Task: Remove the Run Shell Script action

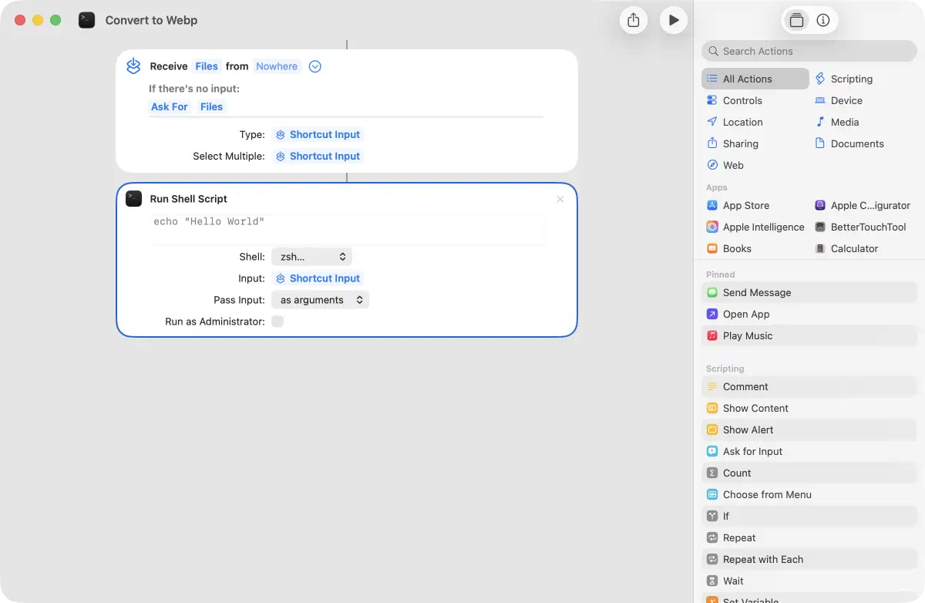Action: point(560,199)
